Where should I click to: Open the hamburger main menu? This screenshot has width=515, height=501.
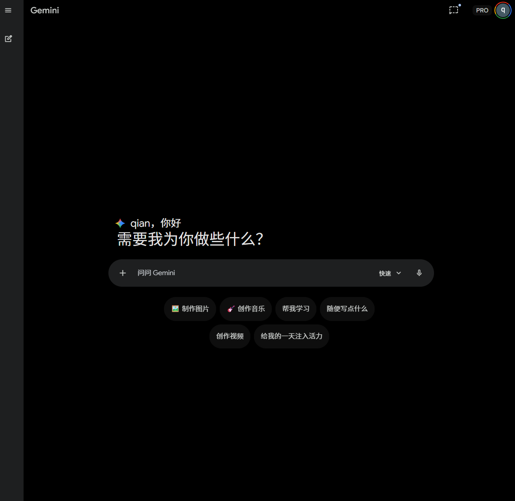(8, 10)
